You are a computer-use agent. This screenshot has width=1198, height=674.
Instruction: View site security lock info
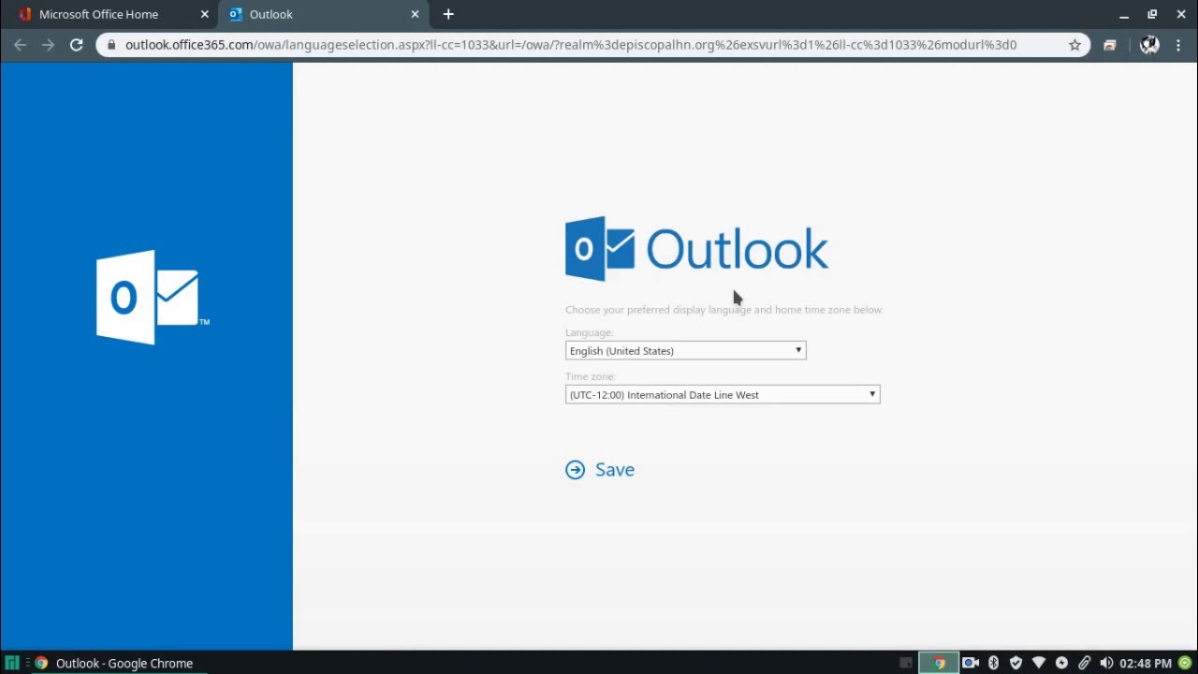(x=111, y=44)
